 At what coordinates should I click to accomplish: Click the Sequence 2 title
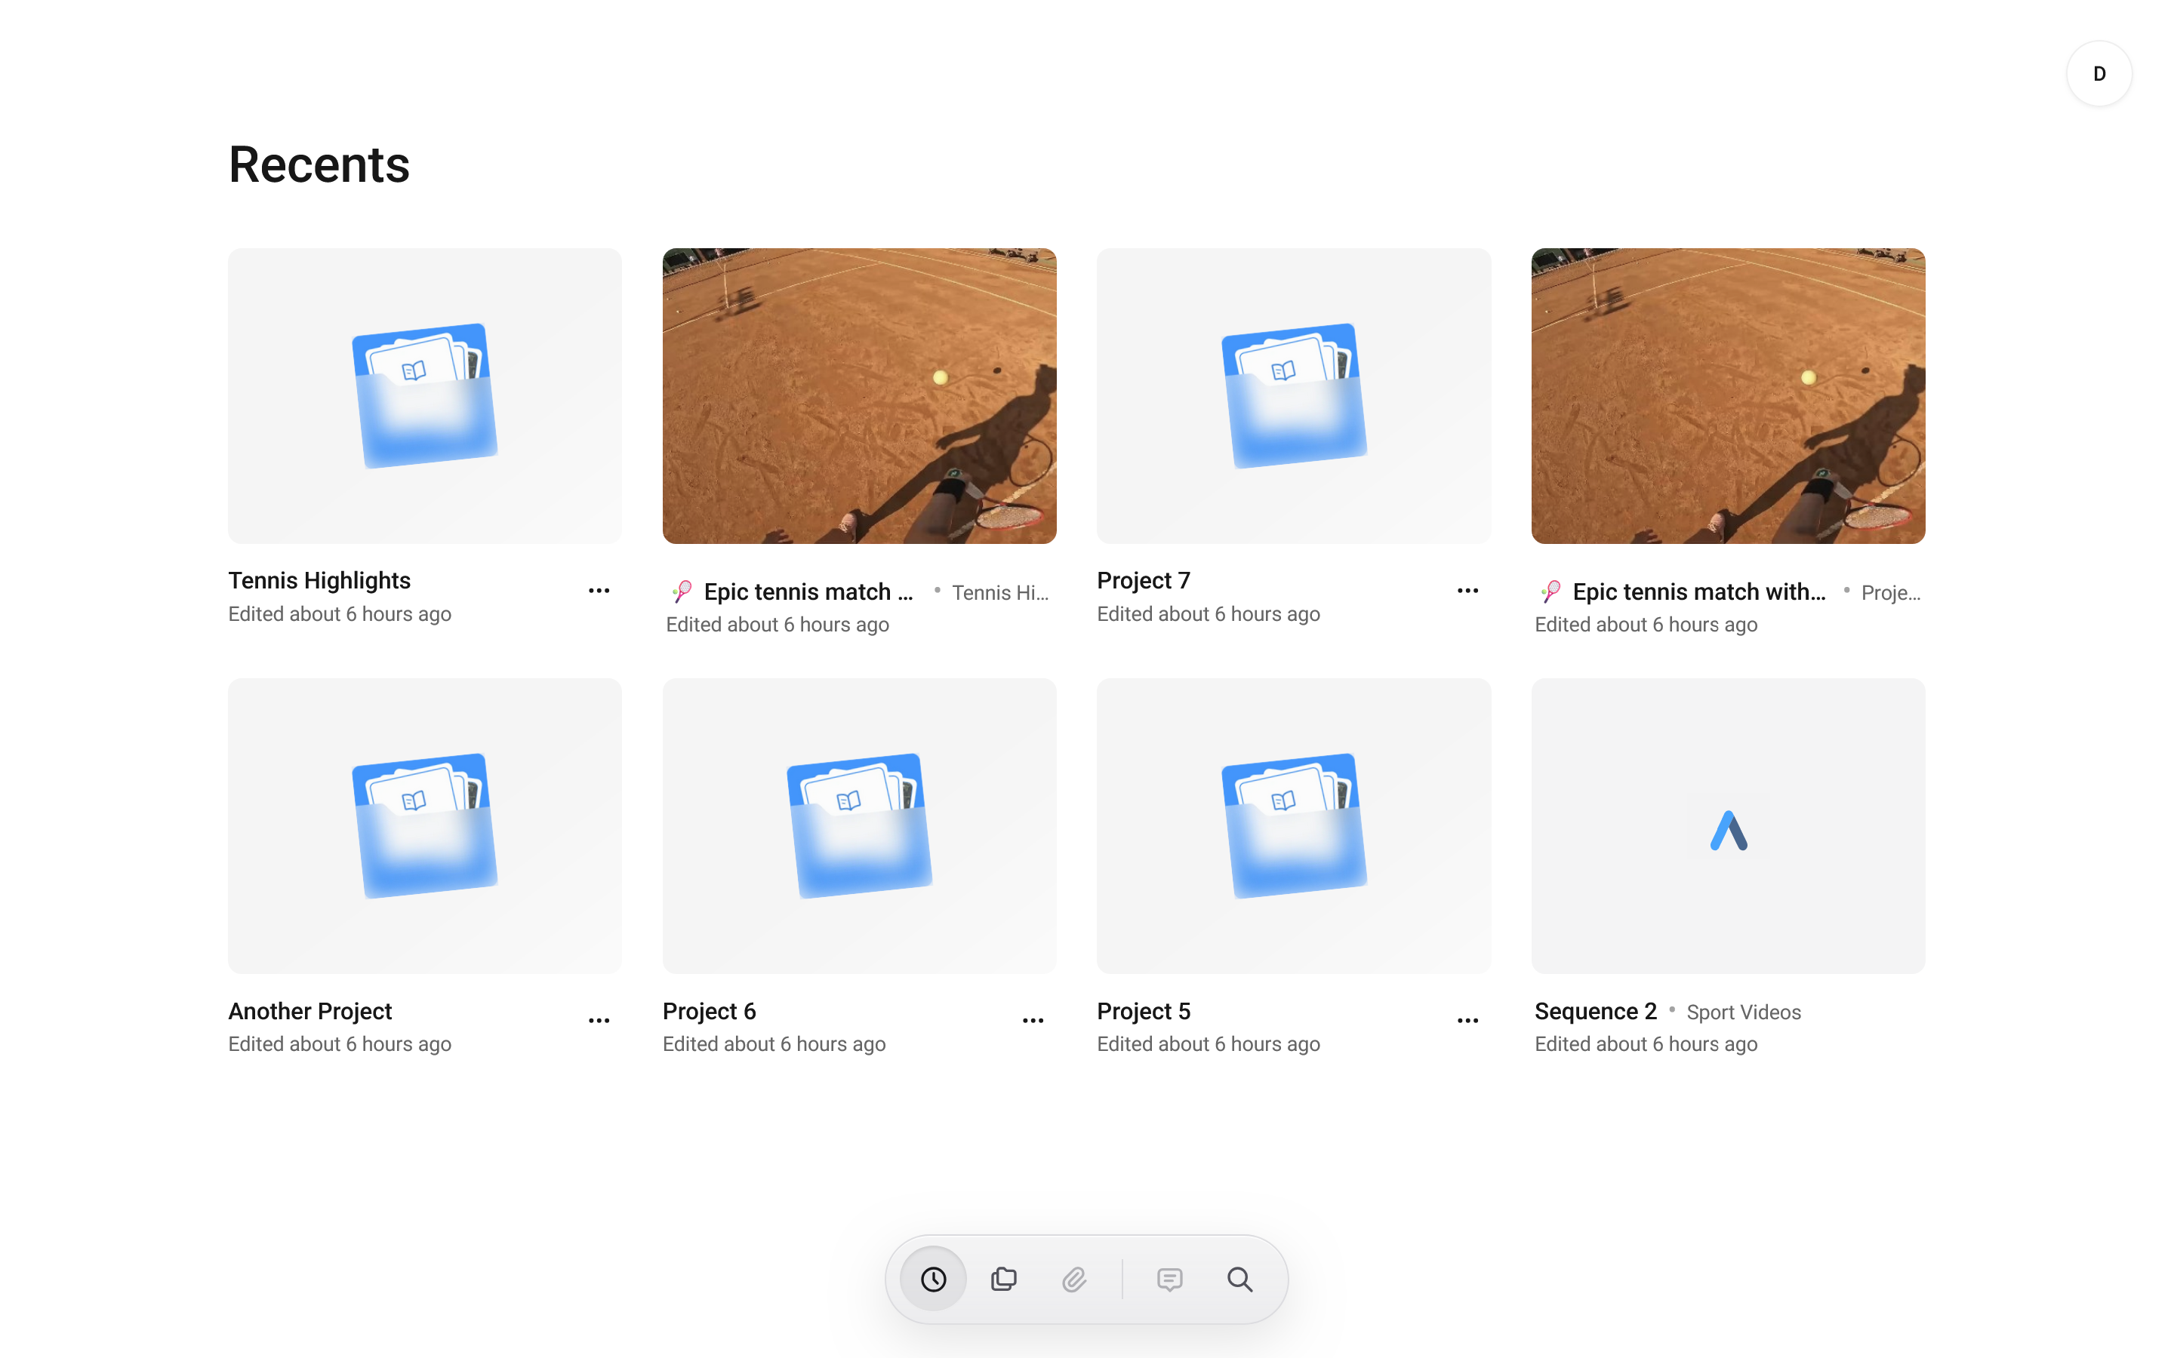click(1596, 1011)
